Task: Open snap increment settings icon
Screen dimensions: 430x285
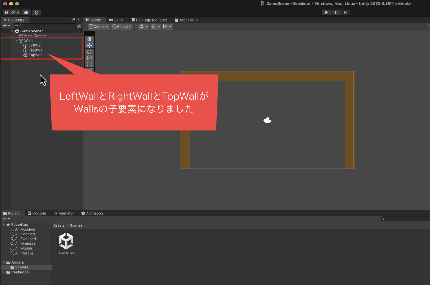Action: coord(165,26)
